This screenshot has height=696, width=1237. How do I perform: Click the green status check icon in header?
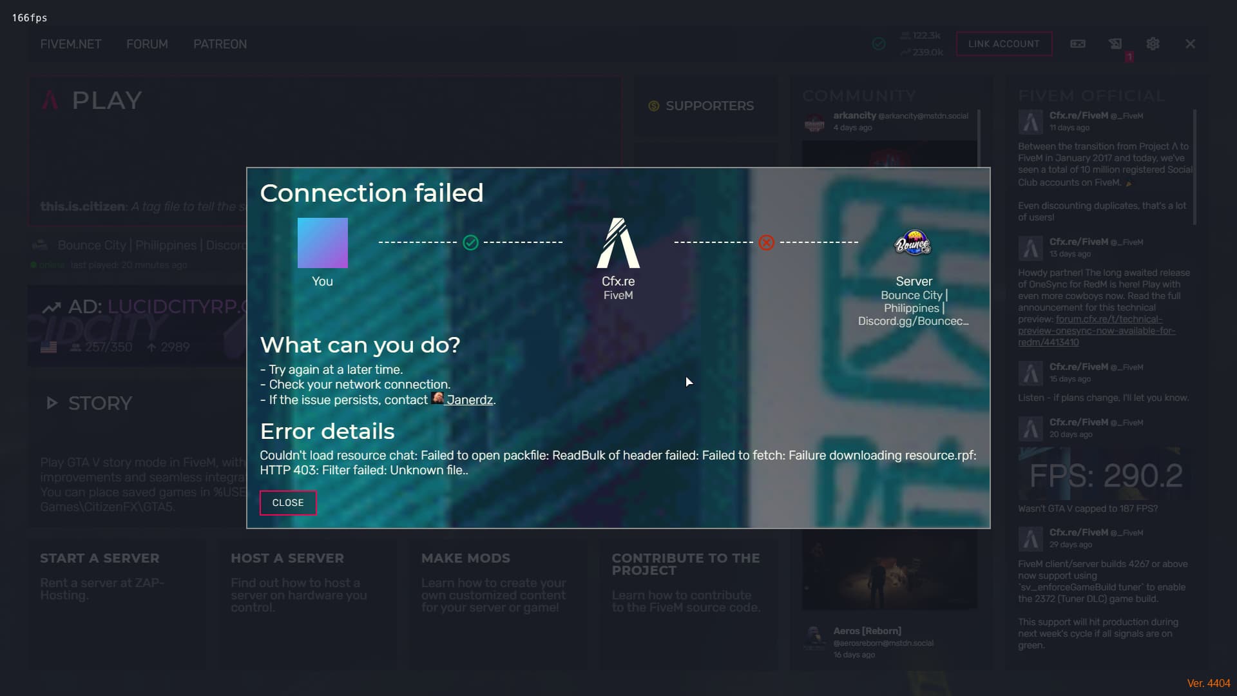coord(878,44)
